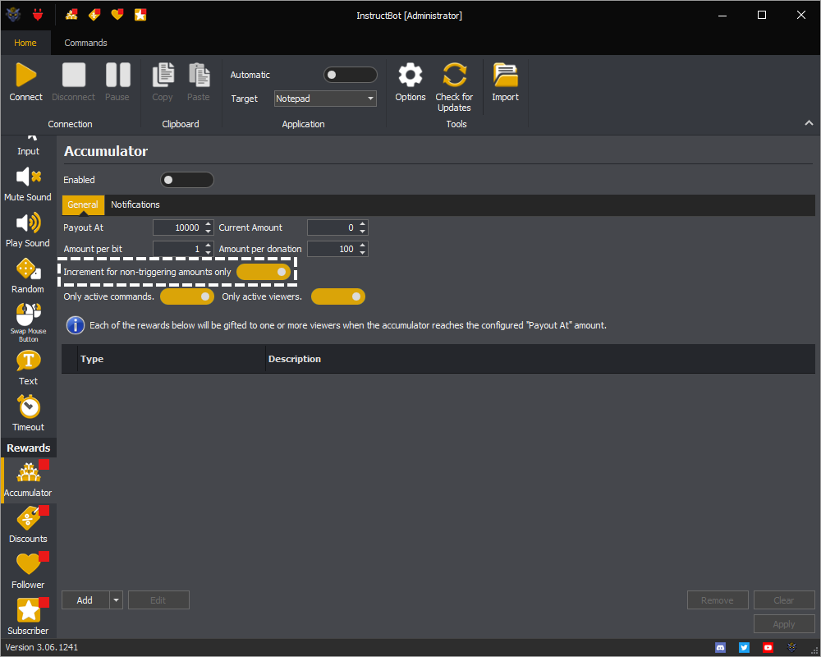821x657 pixels.
Task: Open the Twitter link in status bar
Action: [x=744, y=648]
